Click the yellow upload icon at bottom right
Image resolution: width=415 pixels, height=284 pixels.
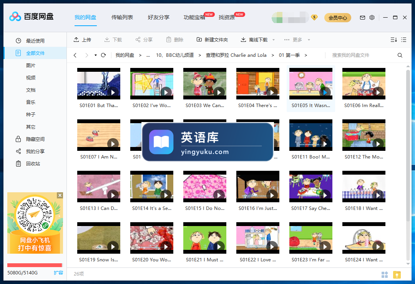coord(397,275)
